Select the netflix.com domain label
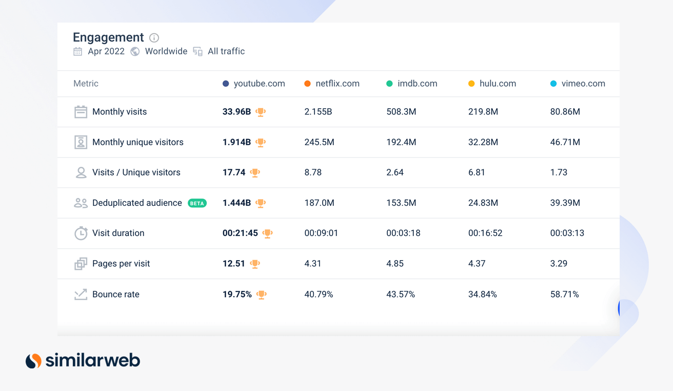Screen dimensions: 673x391 338,83
